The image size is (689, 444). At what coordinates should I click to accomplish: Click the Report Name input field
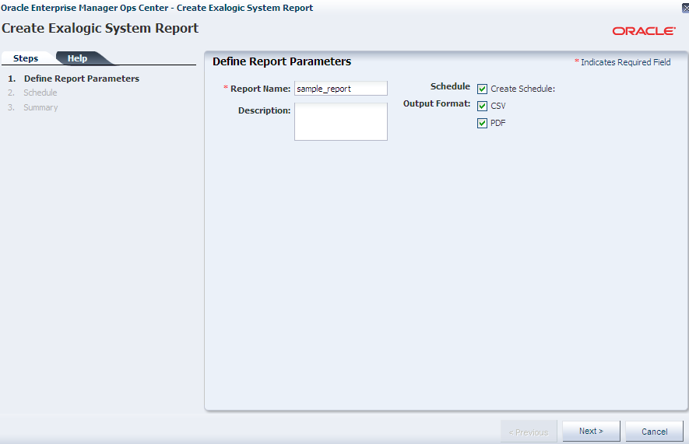coord(340,88)
